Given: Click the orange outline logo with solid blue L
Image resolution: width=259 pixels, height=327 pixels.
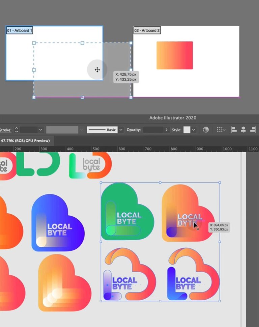Looking at the screenshot, I should 193,274.
